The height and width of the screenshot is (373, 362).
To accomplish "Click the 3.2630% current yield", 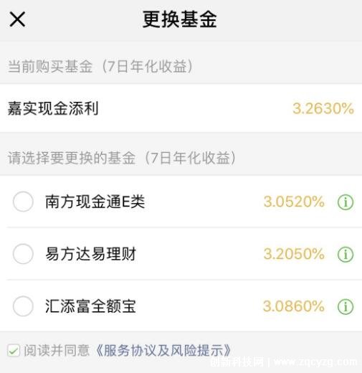I will [323, 108].
